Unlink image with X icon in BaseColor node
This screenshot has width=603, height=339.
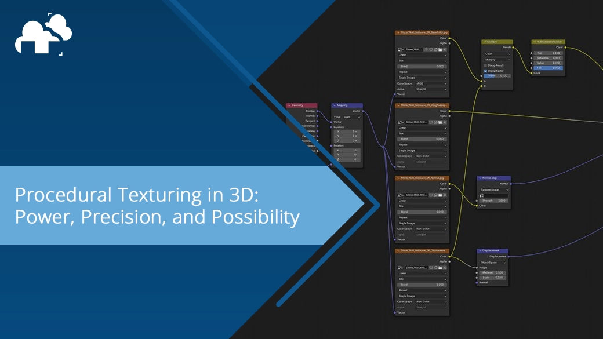445,50
